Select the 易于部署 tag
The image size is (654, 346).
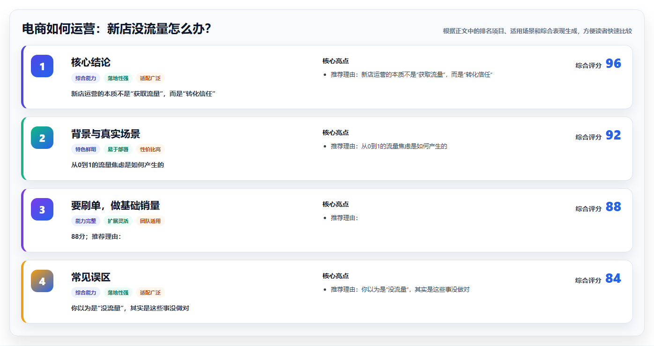pos(118,150)
